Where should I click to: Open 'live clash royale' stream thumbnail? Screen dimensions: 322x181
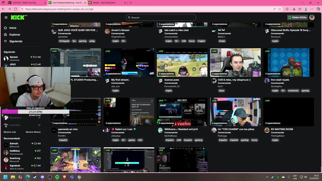289,62
